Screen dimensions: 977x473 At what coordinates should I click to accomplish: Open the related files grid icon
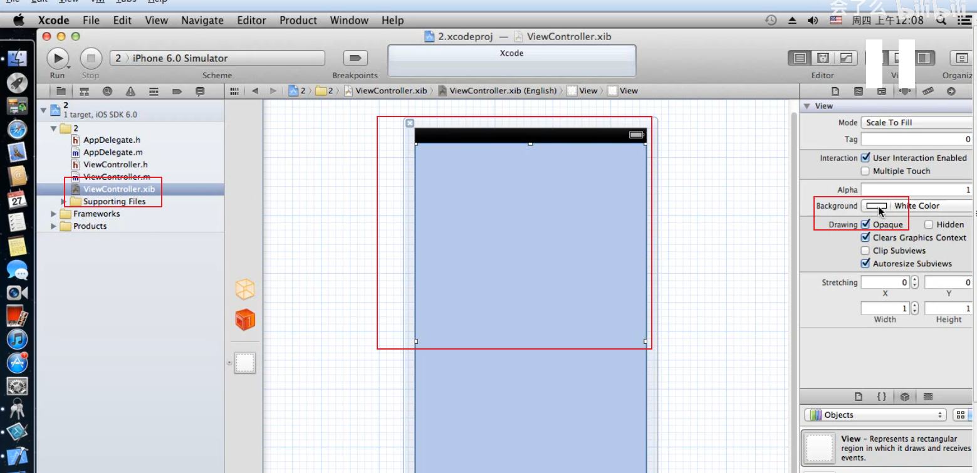pos(234,91)
